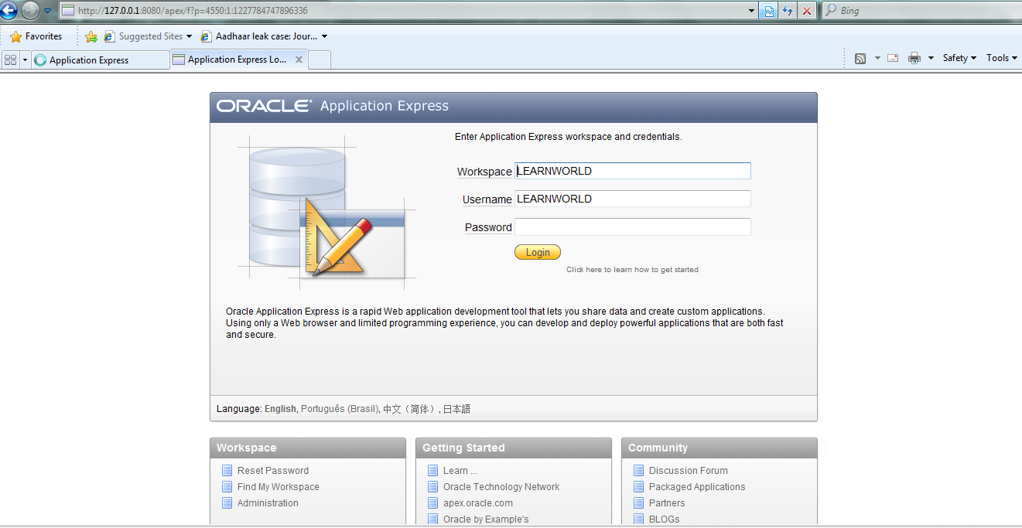Switch to the Application Express tab
1022x528 pixels.
click(x=97, y=59)
